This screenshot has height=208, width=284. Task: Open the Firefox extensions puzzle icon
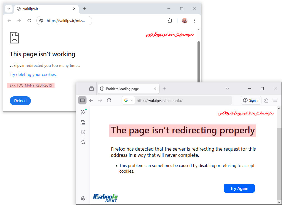click(x=266, y=100)
